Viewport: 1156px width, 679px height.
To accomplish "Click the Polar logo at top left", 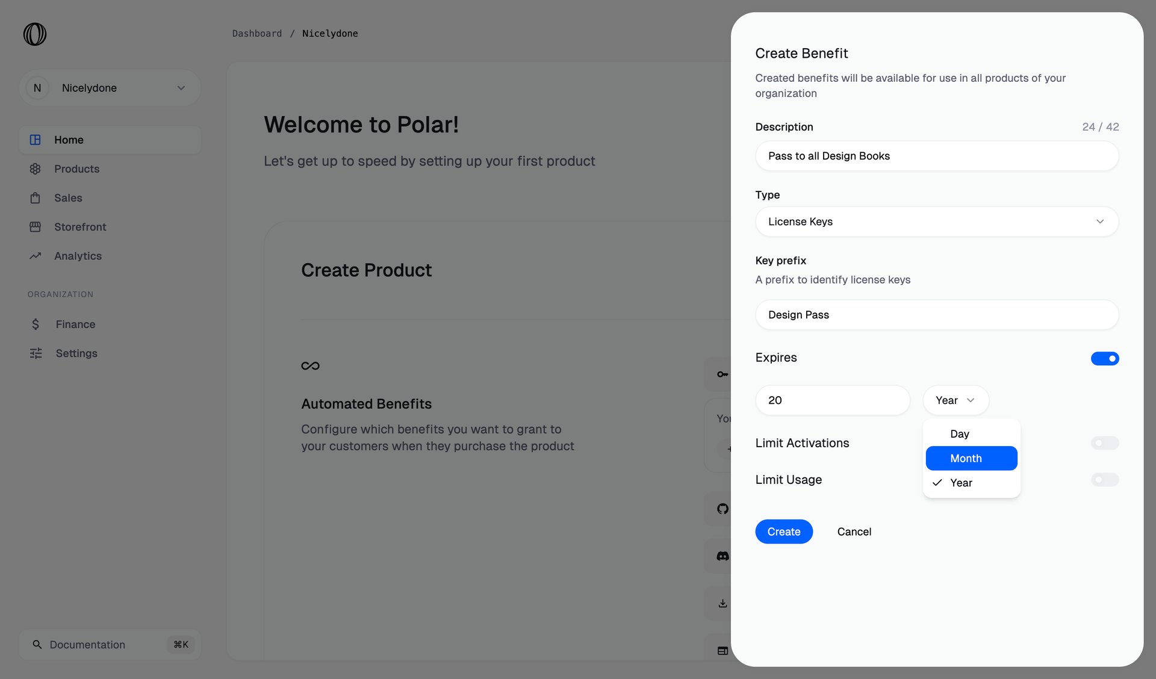I will (x=34, y=34).
